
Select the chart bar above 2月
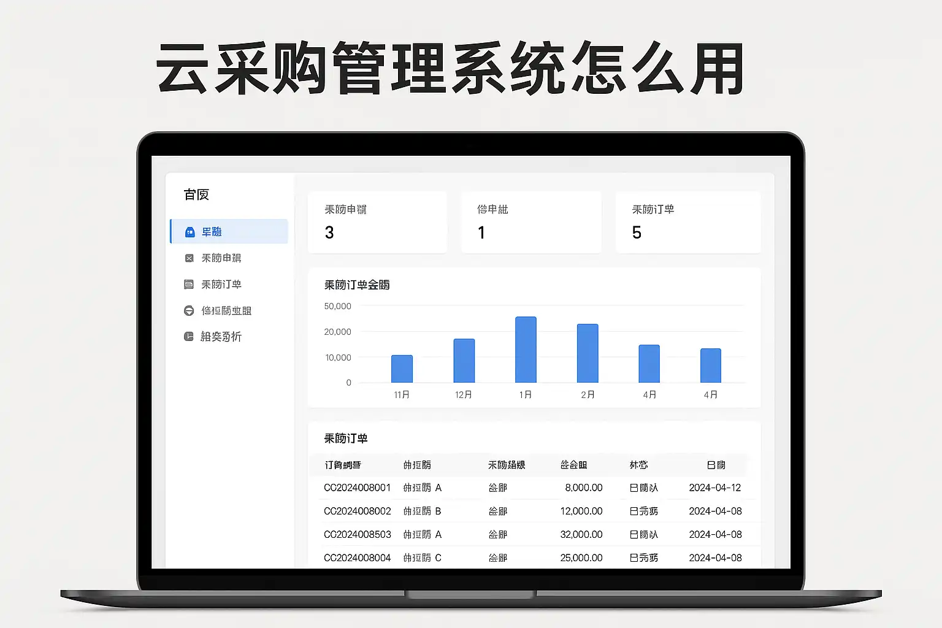click(x=588, y=353)
